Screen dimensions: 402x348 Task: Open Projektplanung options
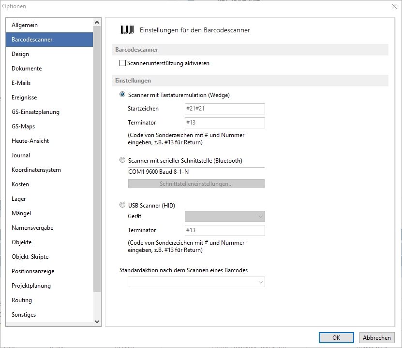tap(49, 286)
